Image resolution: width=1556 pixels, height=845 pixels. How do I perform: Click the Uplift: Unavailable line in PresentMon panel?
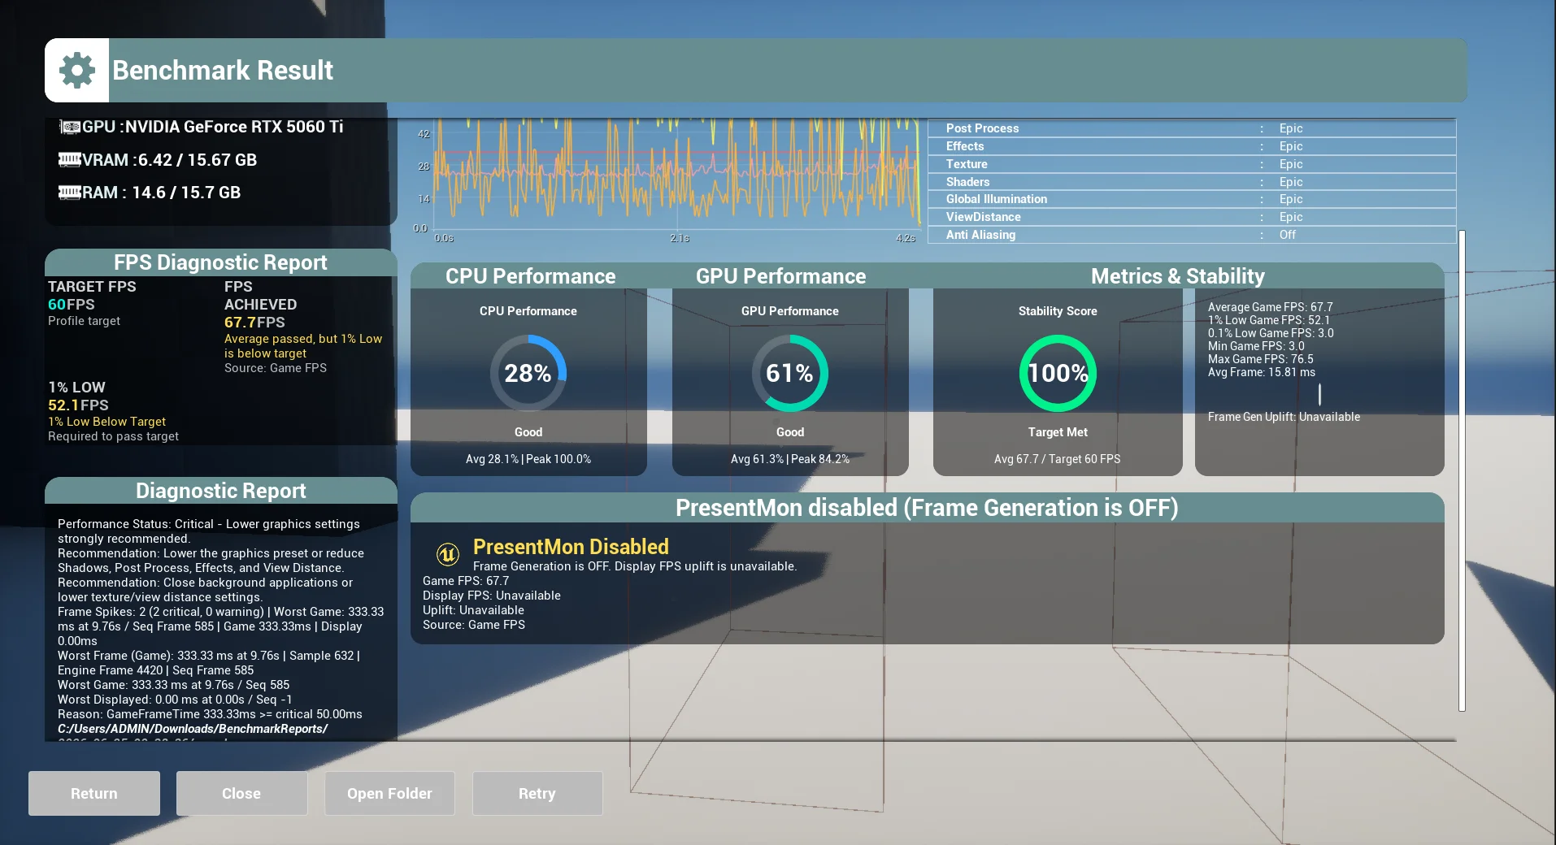(x=473, y=610)
